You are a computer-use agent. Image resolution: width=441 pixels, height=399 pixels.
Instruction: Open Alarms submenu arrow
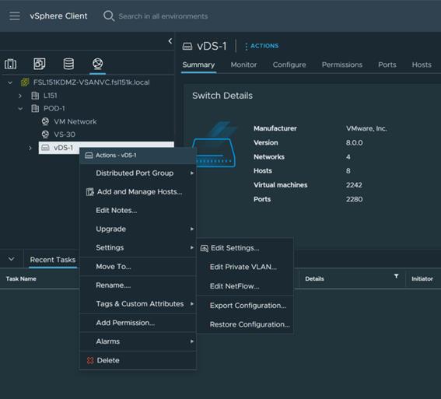192,341
